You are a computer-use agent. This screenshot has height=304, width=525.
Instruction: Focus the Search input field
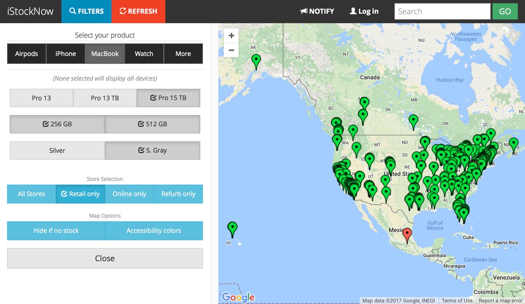pos(442,11)
